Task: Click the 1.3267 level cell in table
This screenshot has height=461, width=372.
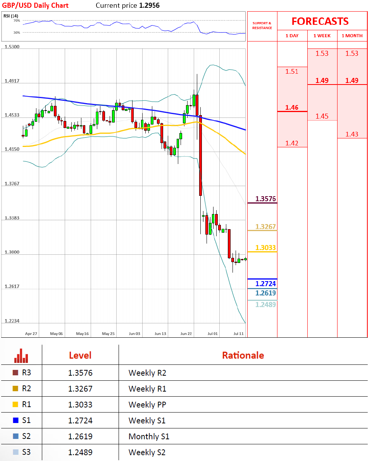Action: pyautogui.click(x=80, y=388)
